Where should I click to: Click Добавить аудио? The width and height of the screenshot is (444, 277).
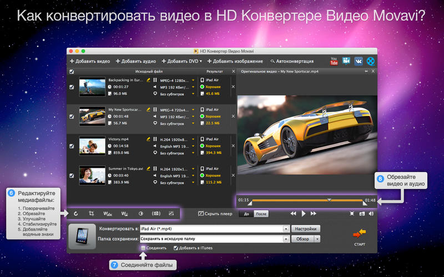[136, 61]
